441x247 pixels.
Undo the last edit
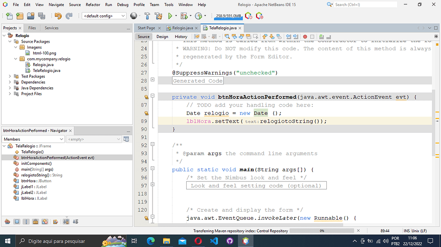pyautogui.click(x=58, y=16)
